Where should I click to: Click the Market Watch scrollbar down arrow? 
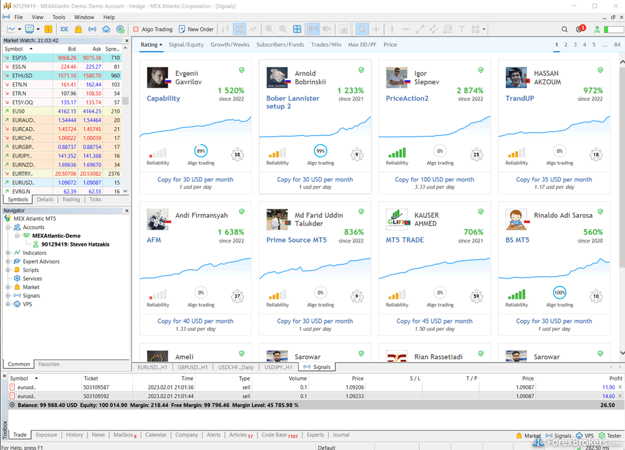125,191
